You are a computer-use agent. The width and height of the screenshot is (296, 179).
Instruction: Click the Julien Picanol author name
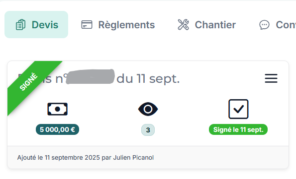(x=133, y=158)
